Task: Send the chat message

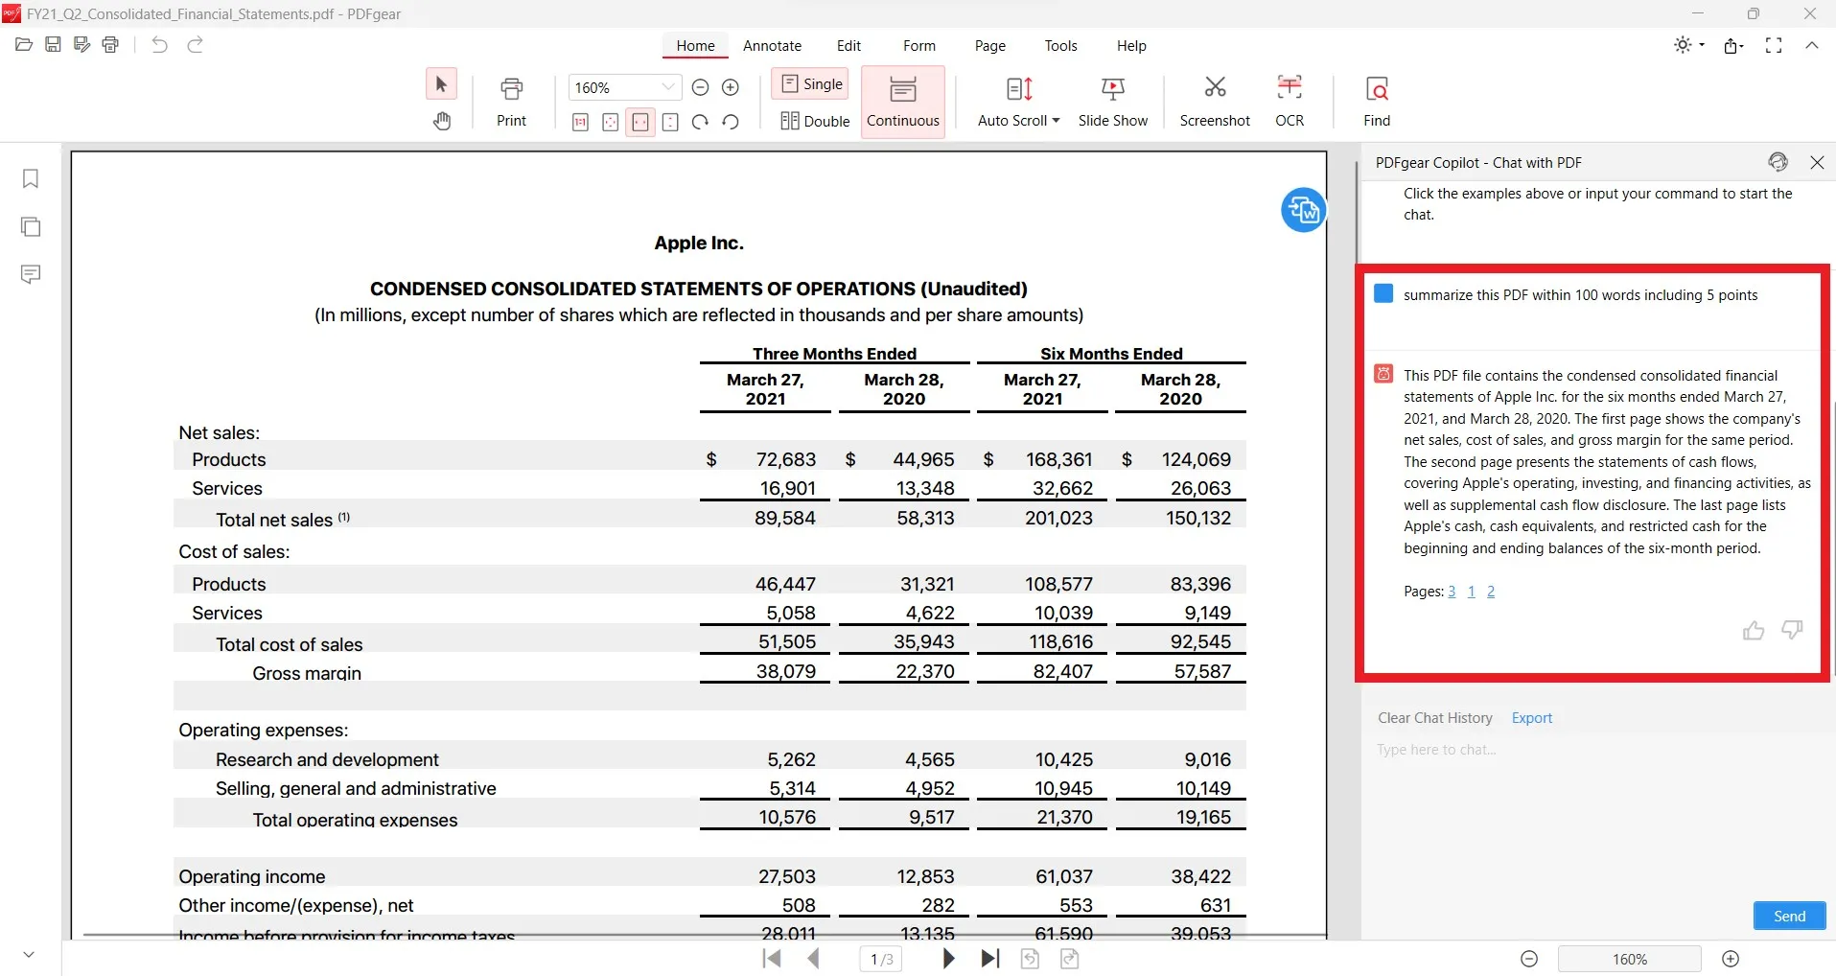Action: 1789,916
